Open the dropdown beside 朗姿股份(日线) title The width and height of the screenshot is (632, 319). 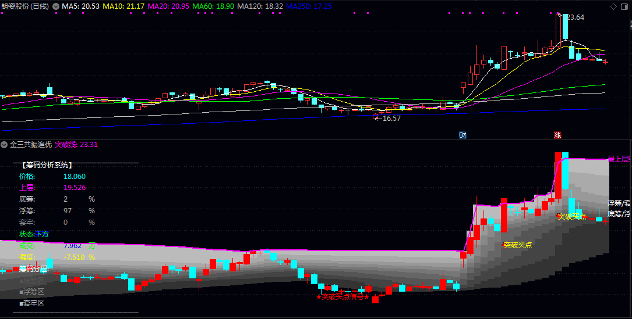coord(55,6)
